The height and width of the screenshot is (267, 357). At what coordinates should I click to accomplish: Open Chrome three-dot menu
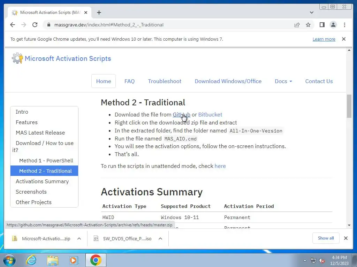344,25
